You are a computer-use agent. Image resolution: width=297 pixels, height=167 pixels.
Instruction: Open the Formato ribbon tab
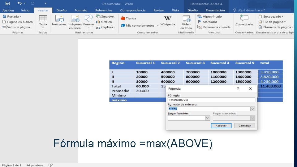click(x=81, y=10)
